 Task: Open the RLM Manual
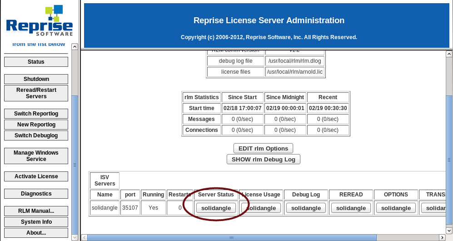[x=36, y=211]
